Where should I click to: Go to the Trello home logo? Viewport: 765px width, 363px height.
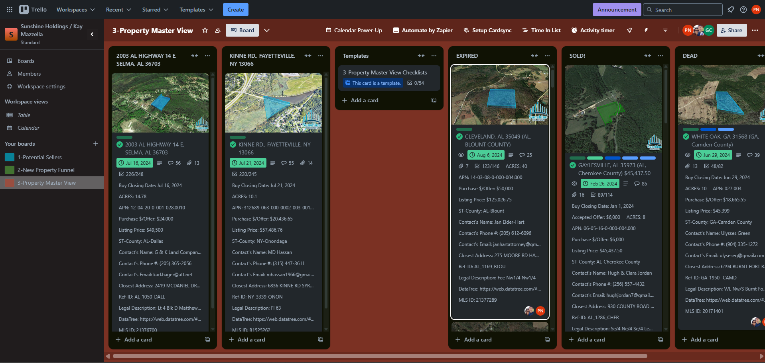[33, 10]
